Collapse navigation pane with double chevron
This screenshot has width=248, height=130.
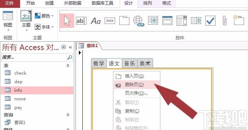coord(70,47)
